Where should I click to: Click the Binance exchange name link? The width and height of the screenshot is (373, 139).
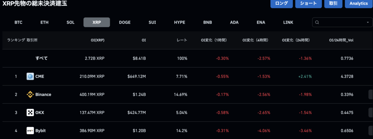point(43,94)
